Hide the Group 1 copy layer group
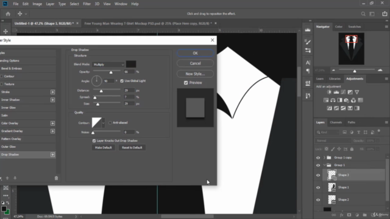Image resolution: width=390 pixels, height=219 pixels. pos(318,158)
